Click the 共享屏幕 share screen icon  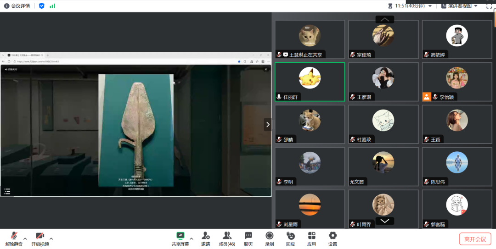click(x=180, y=236)
